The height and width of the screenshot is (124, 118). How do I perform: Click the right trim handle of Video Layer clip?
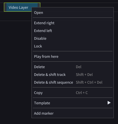coord(39,5)
